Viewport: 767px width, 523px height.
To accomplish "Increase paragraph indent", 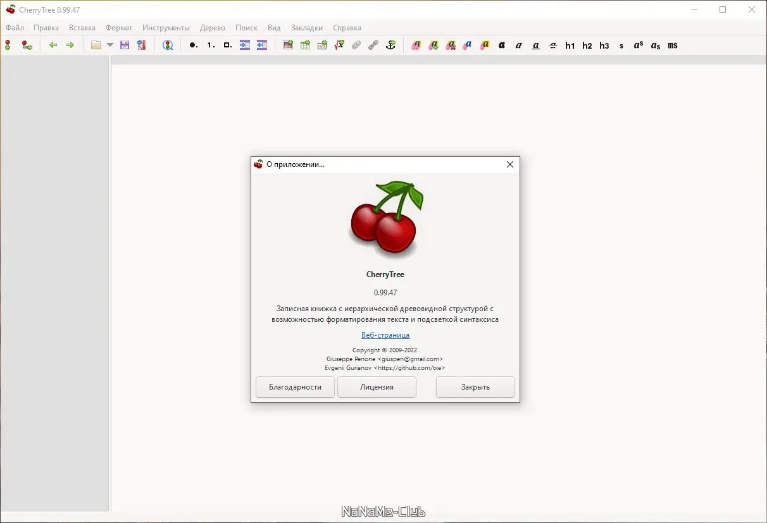I will pos(245,46).
